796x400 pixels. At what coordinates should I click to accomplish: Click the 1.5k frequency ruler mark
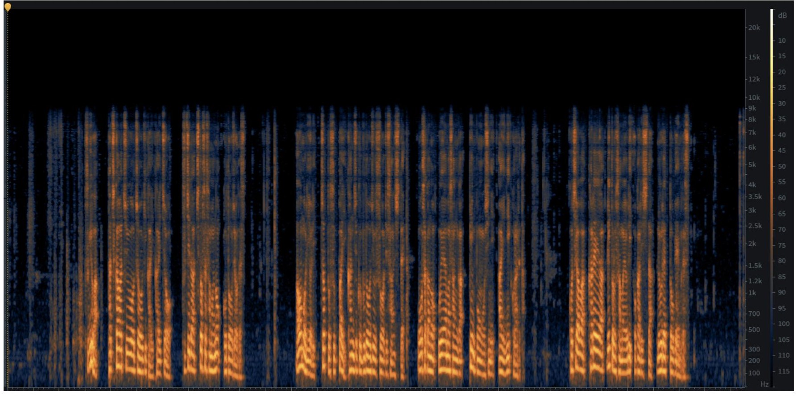point(755,265)
